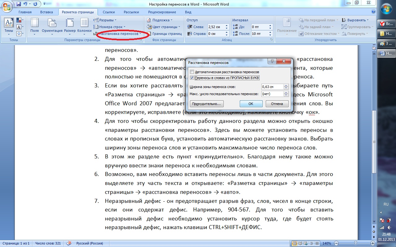The width and height of the screenshot is (396, 247).
Task: Click language Русский (Россия) in status bar
Action: (90, 244)
